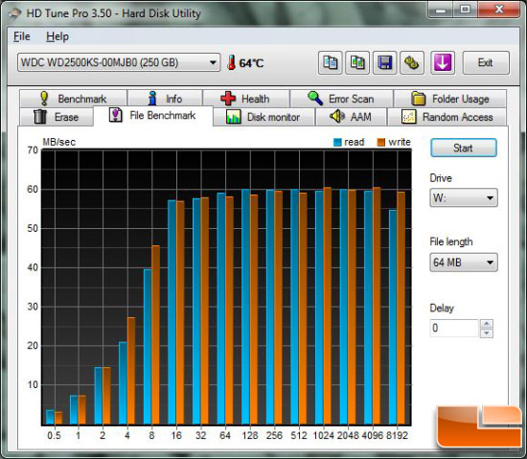Click the copy screenshot to clipboard icon
Viewport: 527px width, 459px height.
(357, 63)
